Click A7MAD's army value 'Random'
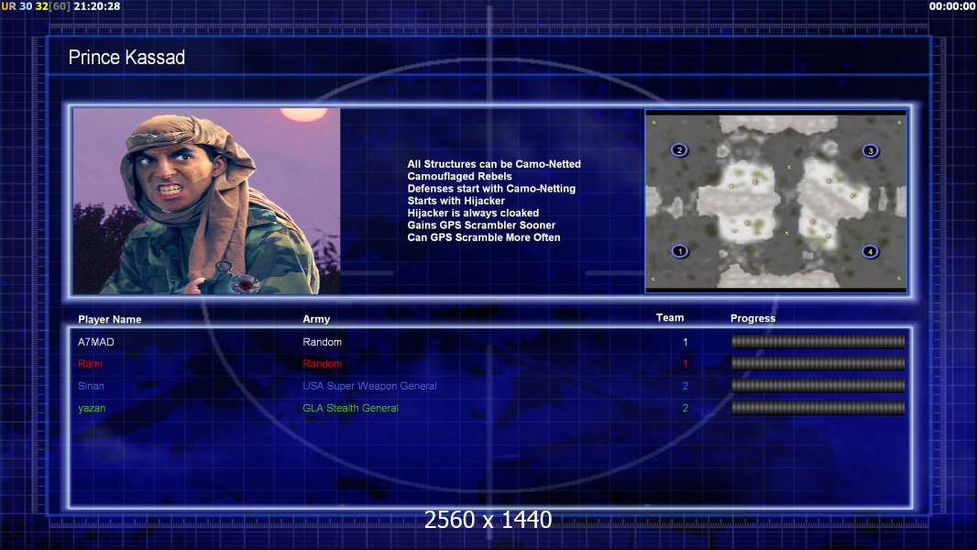This screenshot has width=977, height=550. 322,342
